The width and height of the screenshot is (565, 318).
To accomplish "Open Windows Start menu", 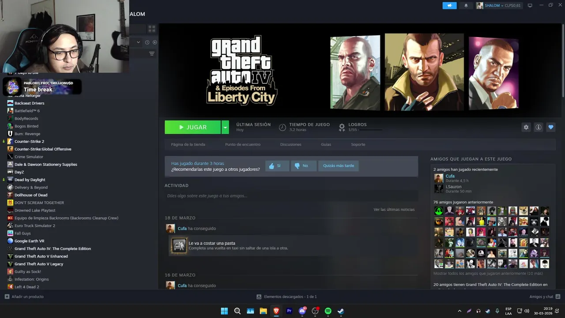I will coord(224,311).
